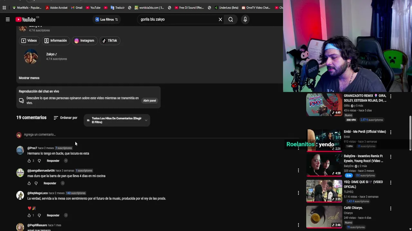Open options menu for @Prxx7 comment

coord(298,148)
